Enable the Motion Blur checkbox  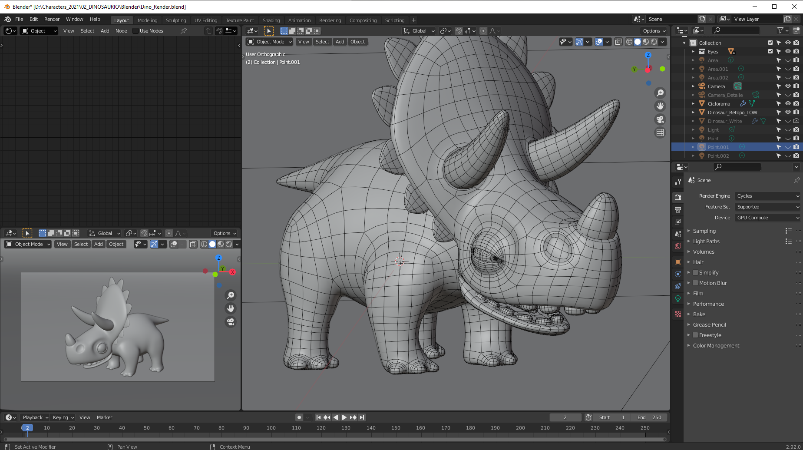(695, 283)
